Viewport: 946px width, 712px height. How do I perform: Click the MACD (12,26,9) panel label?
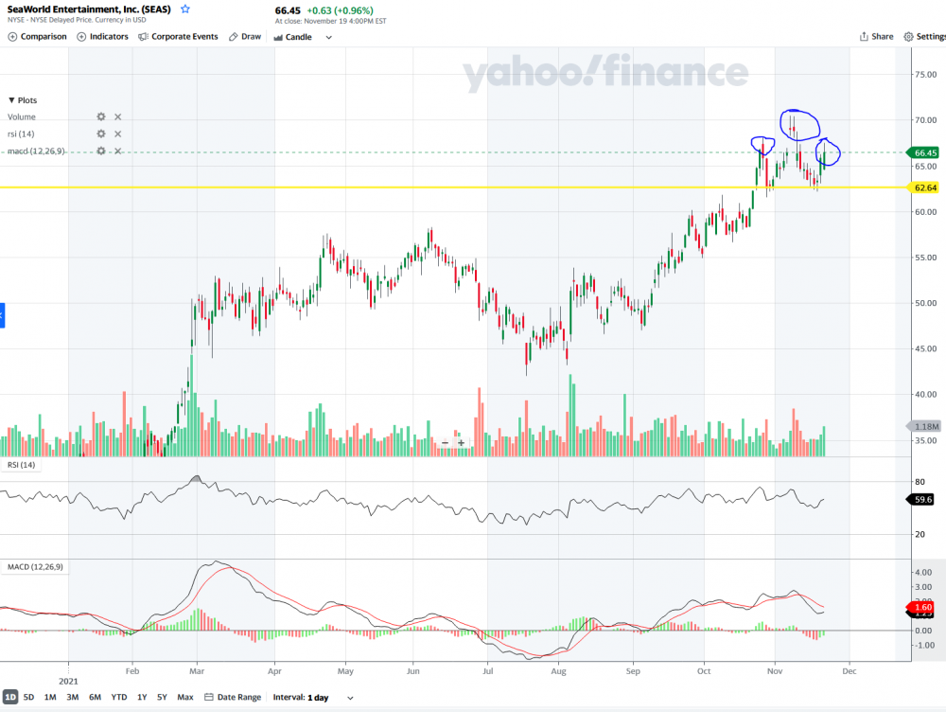point(35,567)
